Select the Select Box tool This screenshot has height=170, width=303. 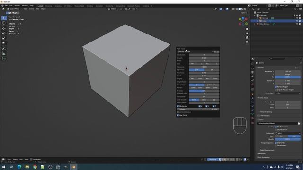pyautogui.click(x=4, y=18)
